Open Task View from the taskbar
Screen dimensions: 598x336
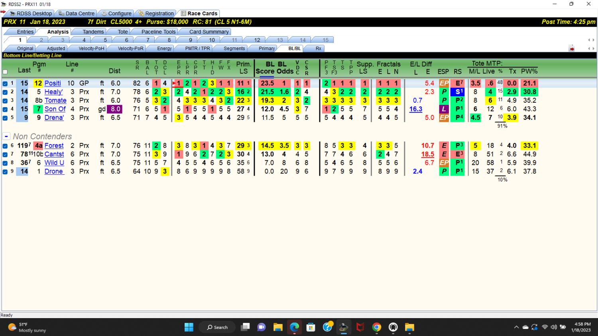pyautogui.click(x=245, y=327)
